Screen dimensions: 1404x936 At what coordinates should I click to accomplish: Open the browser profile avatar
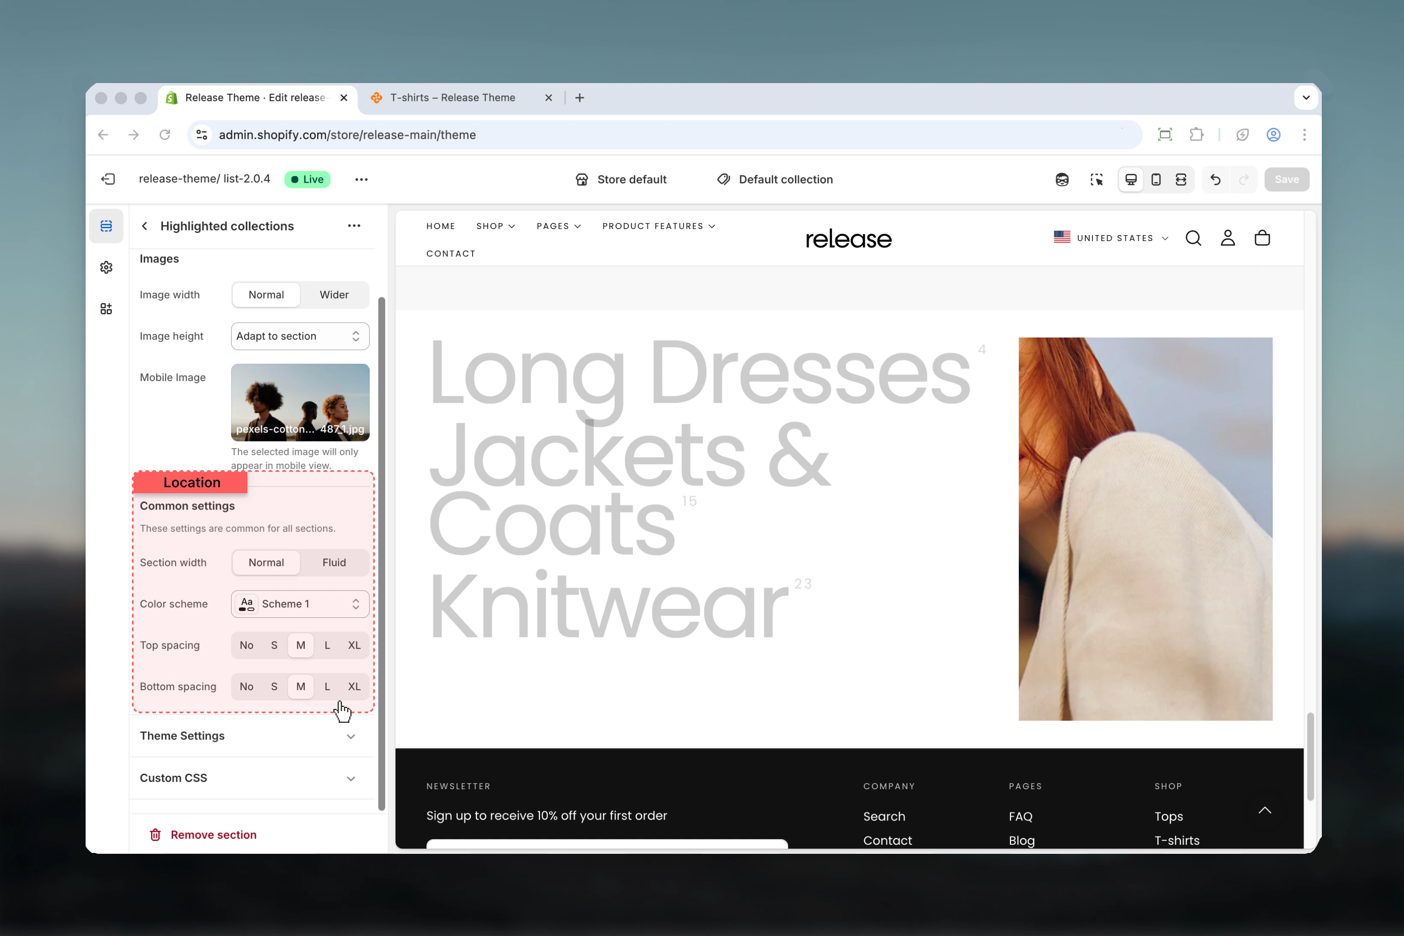[x=1273, y=134]
